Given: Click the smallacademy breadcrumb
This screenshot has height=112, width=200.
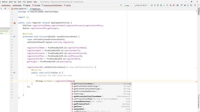Looking at the screenshot, I should [6, 5].
